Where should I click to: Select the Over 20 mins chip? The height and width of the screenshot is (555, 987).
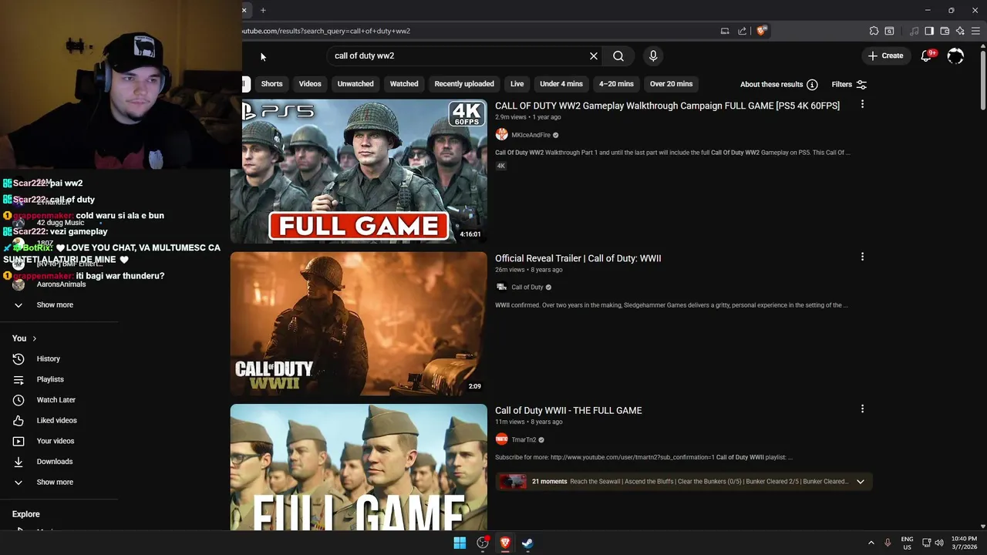tap(671, 84)
